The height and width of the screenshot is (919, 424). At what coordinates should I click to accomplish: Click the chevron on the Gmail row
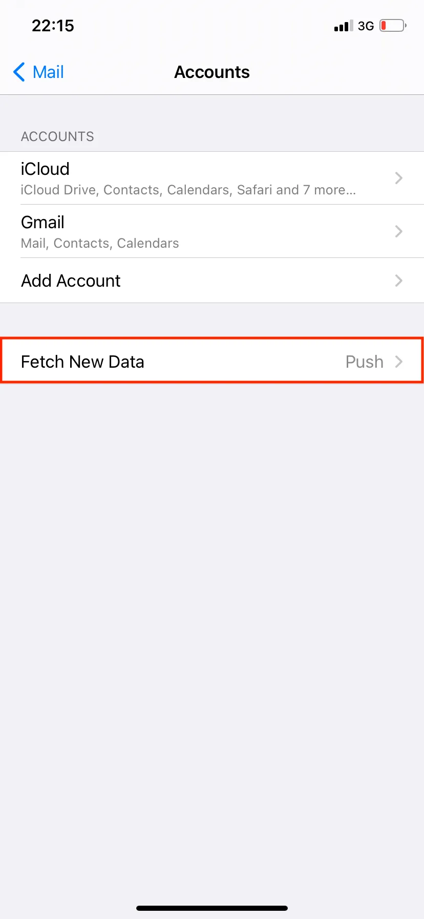pos(399,231)
